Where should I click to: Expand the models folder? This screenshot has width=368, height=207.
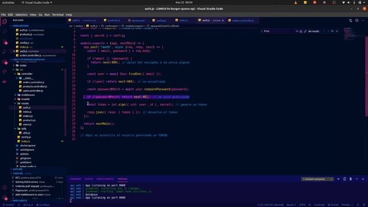(x=25, y=99)
